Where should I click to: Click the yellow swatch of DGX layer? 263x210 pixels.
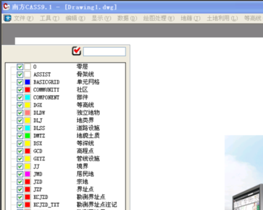tap(27, 105)
